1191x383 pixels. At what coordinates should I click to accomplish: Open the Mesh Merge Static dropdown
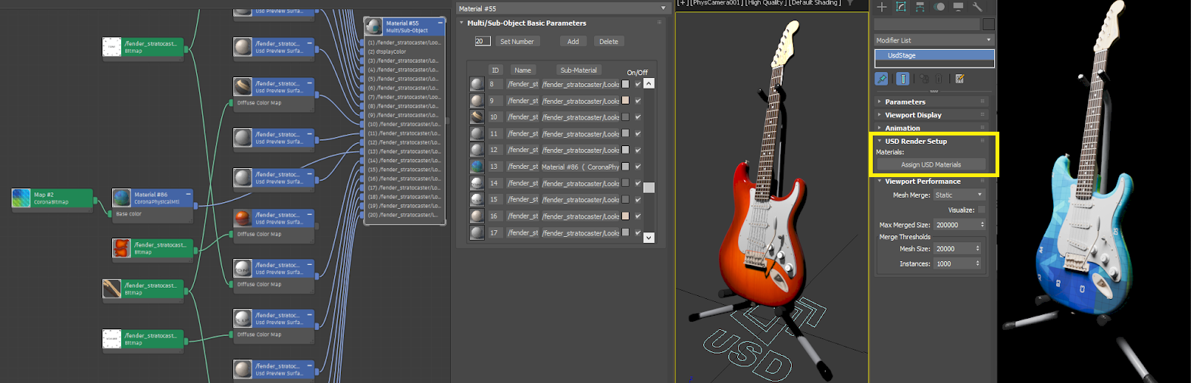point(958,195)
